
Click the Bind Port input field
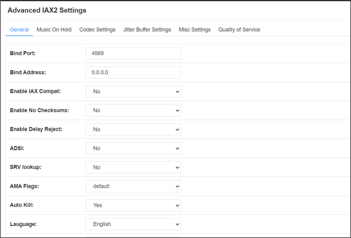click(133, 54)
